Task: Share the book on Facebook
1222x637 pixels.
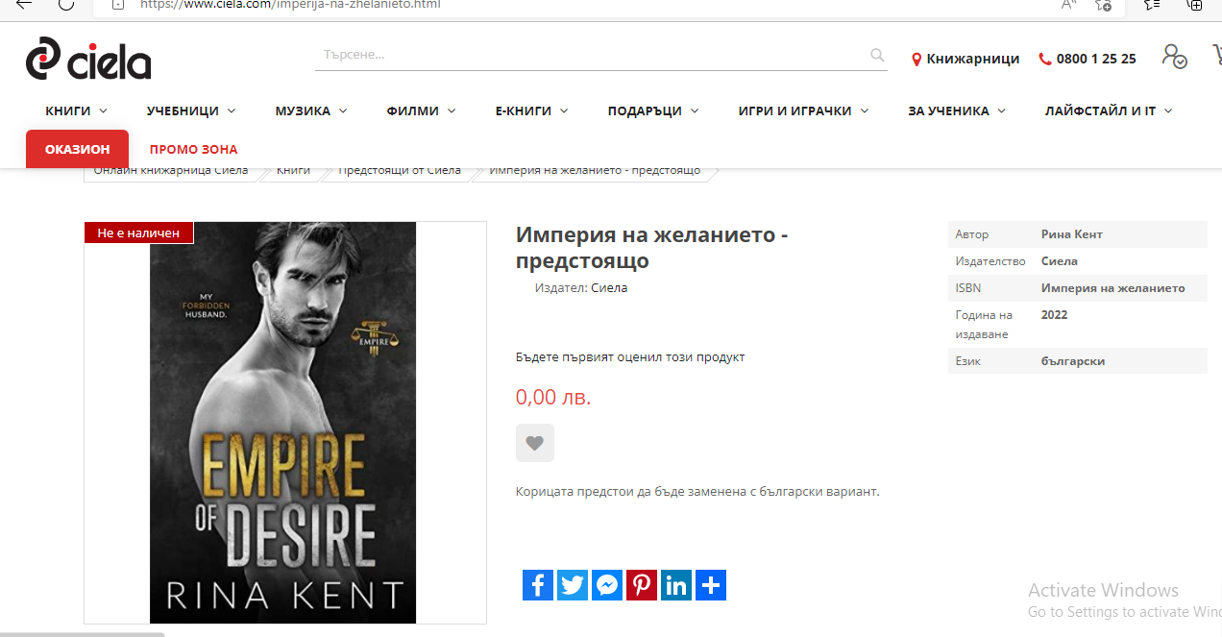Action: click(538, 585)
